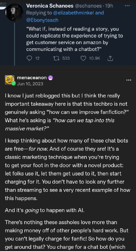136x251 pixels.
Task: Tap the share upload icon on tweet
Action: [110, 59]
